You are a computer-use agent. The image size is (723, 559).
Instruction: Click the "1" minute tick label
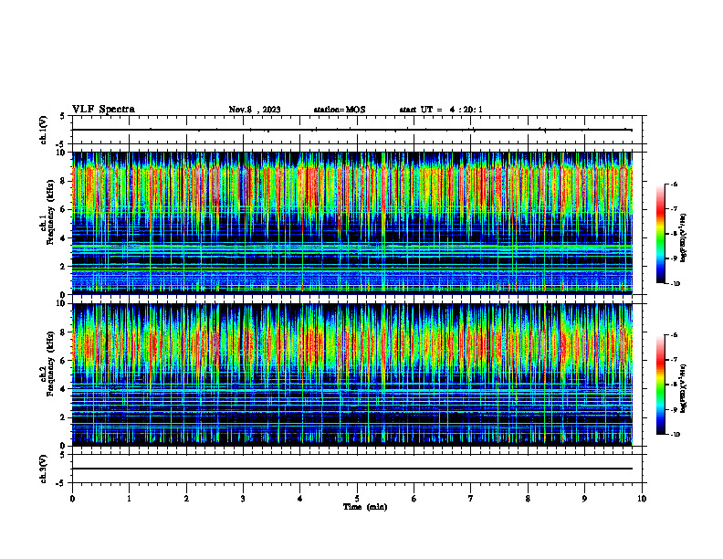click(129, 499)
